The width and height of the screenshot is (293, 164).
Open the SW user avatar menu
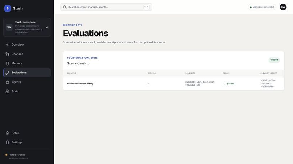click(x=283, y=7)
